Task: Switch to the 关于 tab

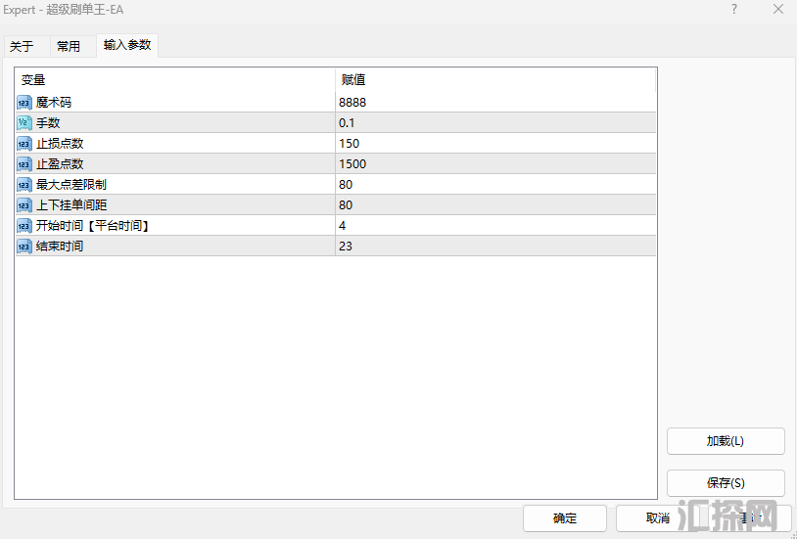Action: point(22,46)
